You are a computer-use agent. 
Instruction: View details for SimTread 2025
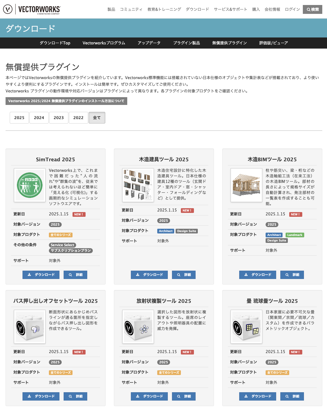(x=75, y=275)
